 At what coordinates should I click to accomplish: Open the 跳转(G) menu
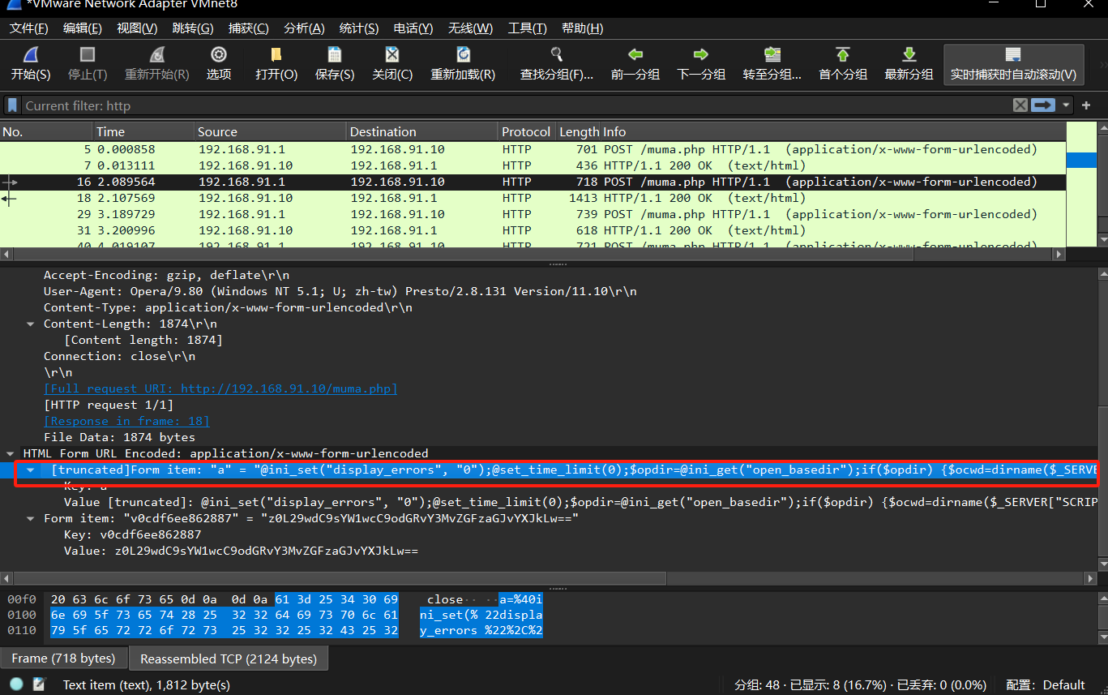tap(193, 28)
